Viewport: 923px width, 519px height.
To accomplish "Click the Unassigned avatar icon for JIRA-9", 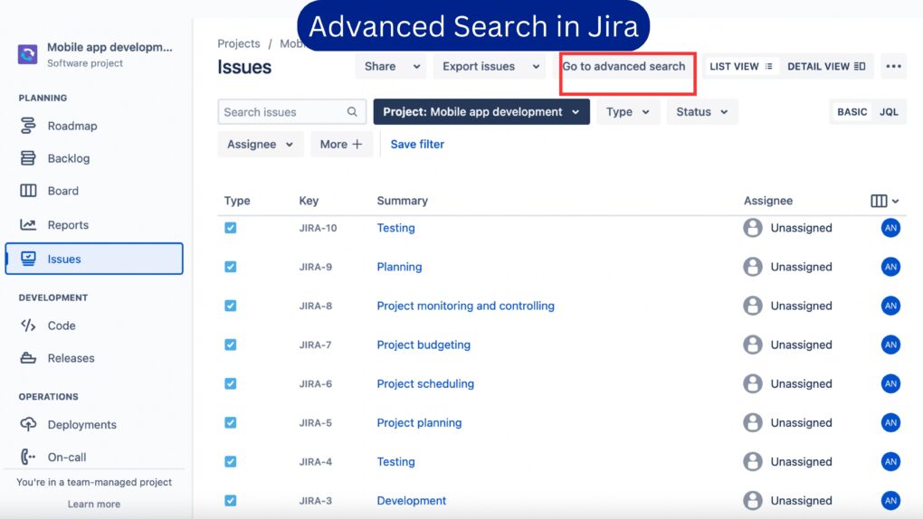I will 752,267.
